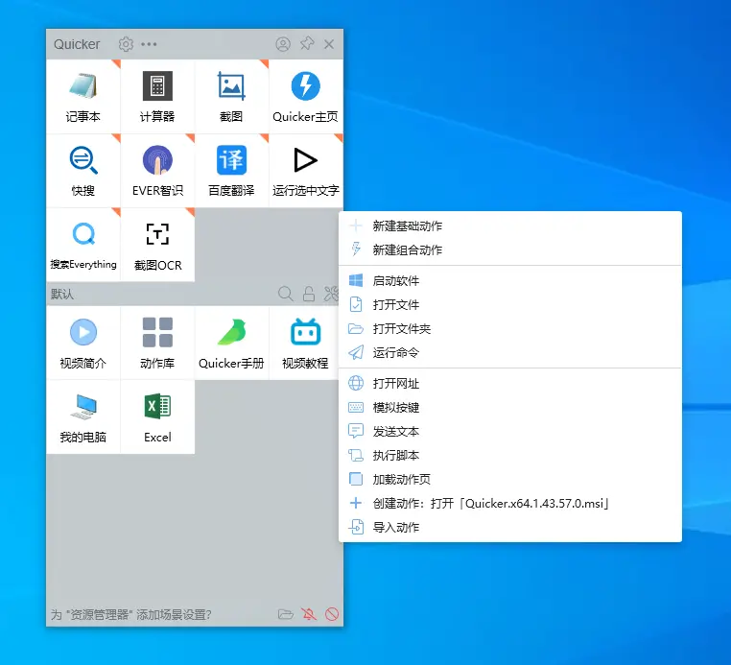Open Quicker settings gear

pyautogui.click(x=126, y=44)
